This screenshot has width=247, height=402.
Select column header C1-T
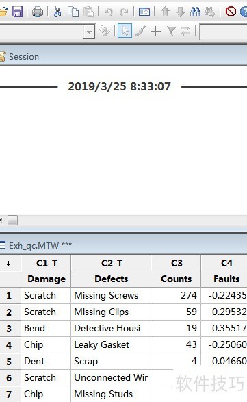tap(47, 263)
